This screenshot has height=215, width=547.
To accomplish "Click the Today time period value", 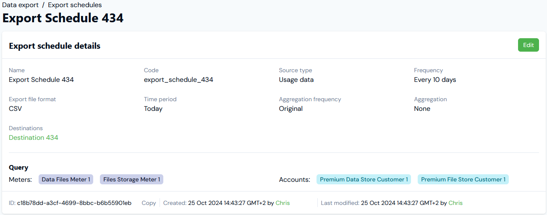I will (x=153, y=109).
